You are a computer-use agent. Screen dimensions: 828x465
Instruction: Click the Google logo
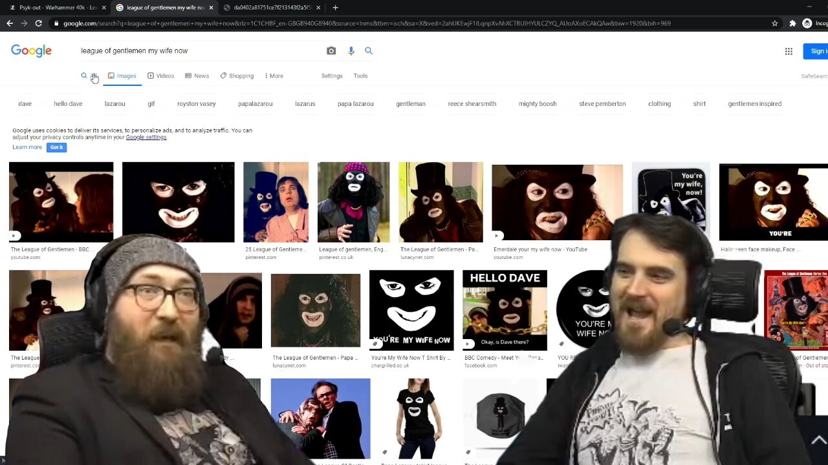coord(31,51)
